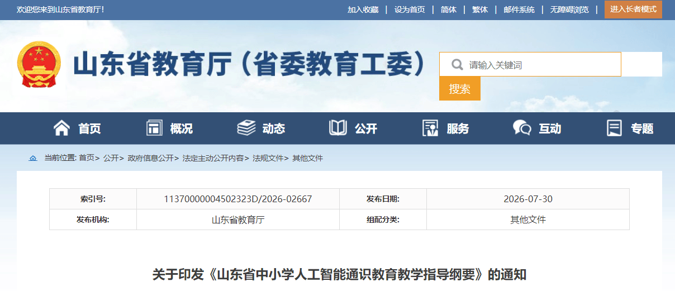The image size is (675, 291).
Task: Click the 山东省教育厅 site title
Action: coord(250,65)
